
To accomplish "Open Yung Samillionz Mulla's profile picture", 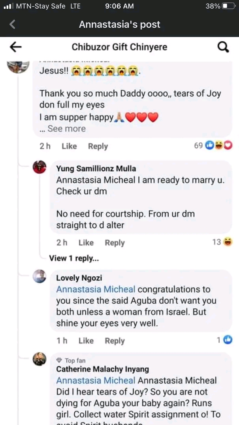I will coord(40,168).
